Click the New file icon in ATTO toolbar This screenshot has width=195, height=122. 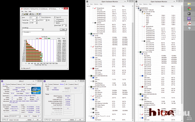22,14
